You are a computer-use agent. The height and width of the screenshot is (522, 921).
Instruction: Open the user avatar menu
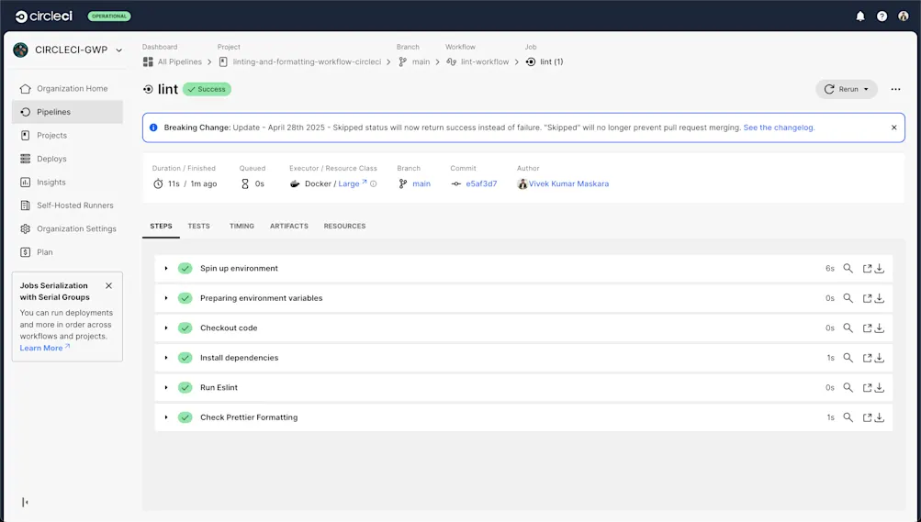click(x=904, y=17)
